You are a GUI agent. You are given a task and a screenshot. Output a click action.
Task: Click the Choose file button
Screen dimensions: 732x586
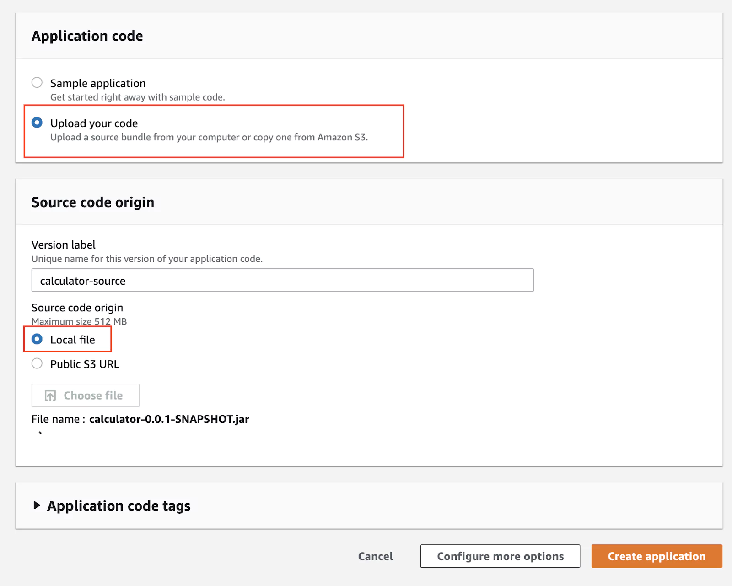[x=86, y=395]
